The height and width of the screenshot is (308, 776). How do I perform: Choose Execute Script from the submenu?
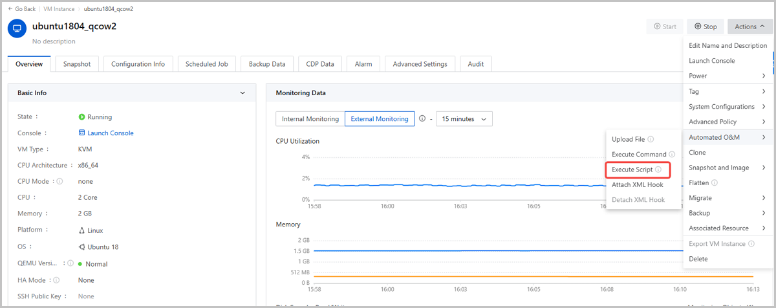(632, 170)
